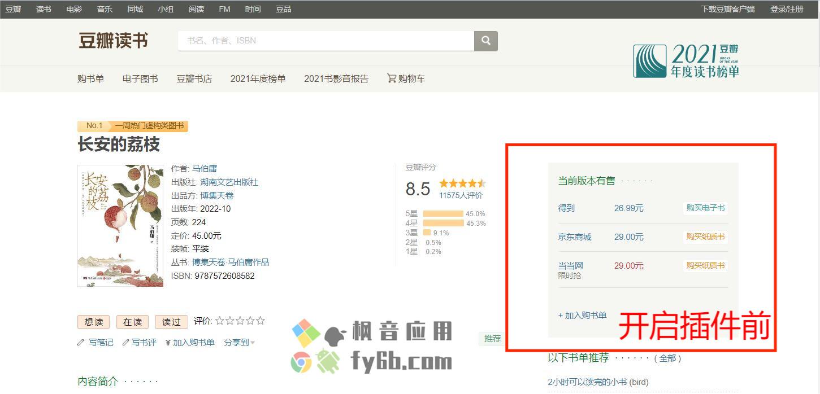
Task: Open producer link 博集天卷
Action: (x=217, y=196)
